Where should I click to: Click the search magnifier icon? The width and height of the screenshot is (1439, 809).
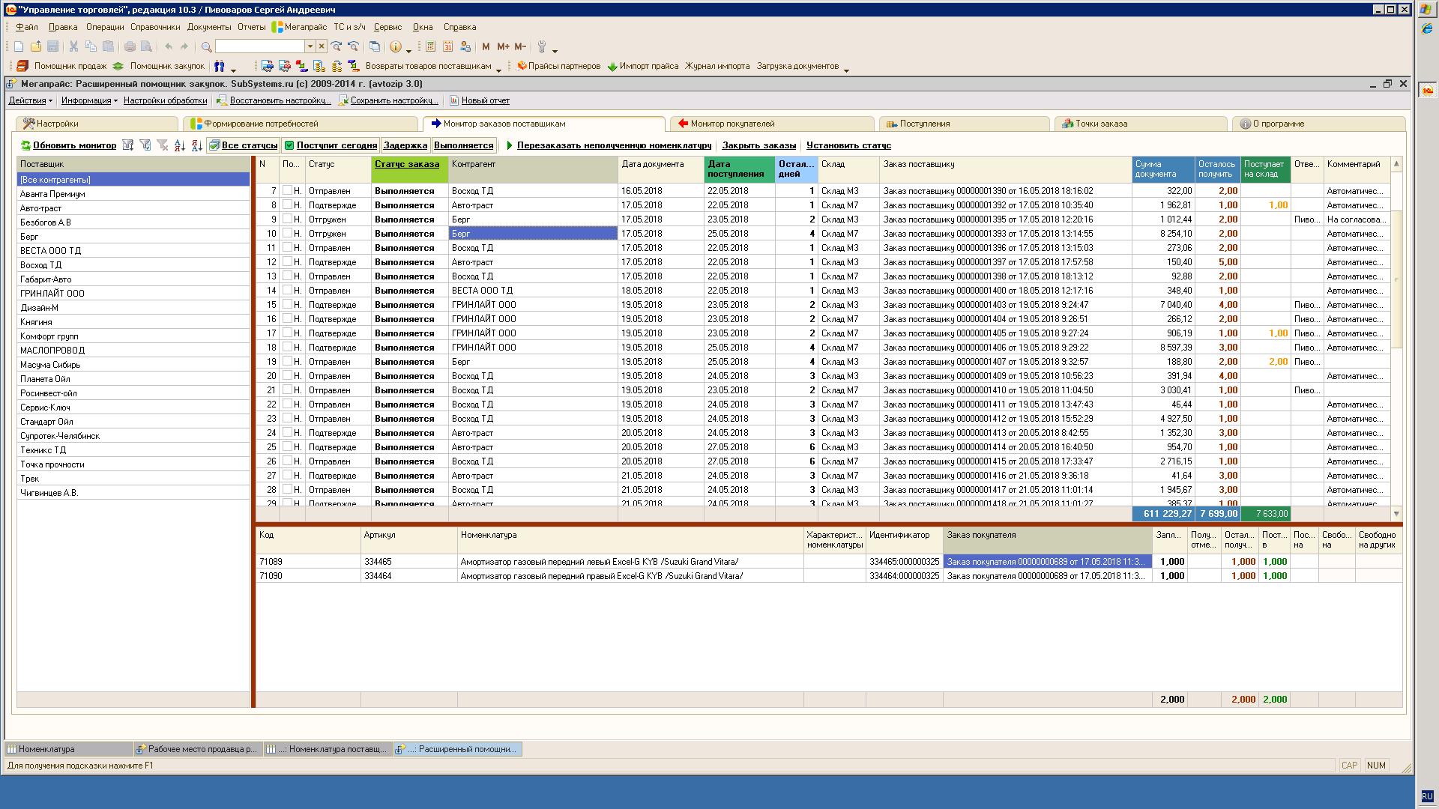tap(206, 46)
